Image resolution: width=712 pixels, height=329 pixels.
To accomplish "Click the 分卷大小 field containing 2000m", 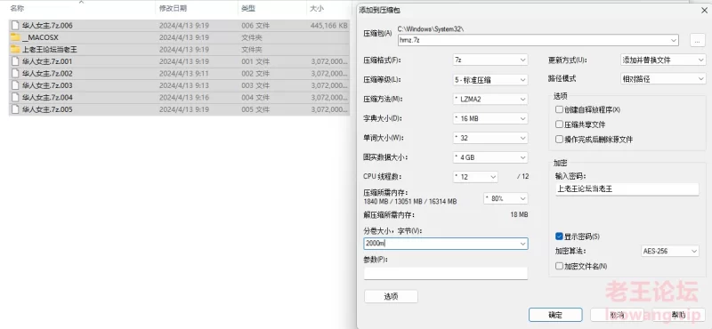I will (446, 244).
